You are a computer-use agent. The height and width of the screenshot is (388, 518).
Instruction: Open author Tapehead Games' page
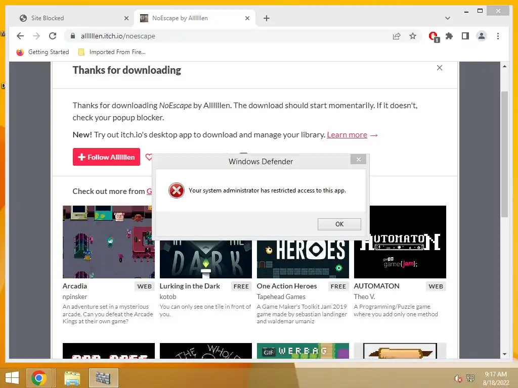[x=281, y=297]
